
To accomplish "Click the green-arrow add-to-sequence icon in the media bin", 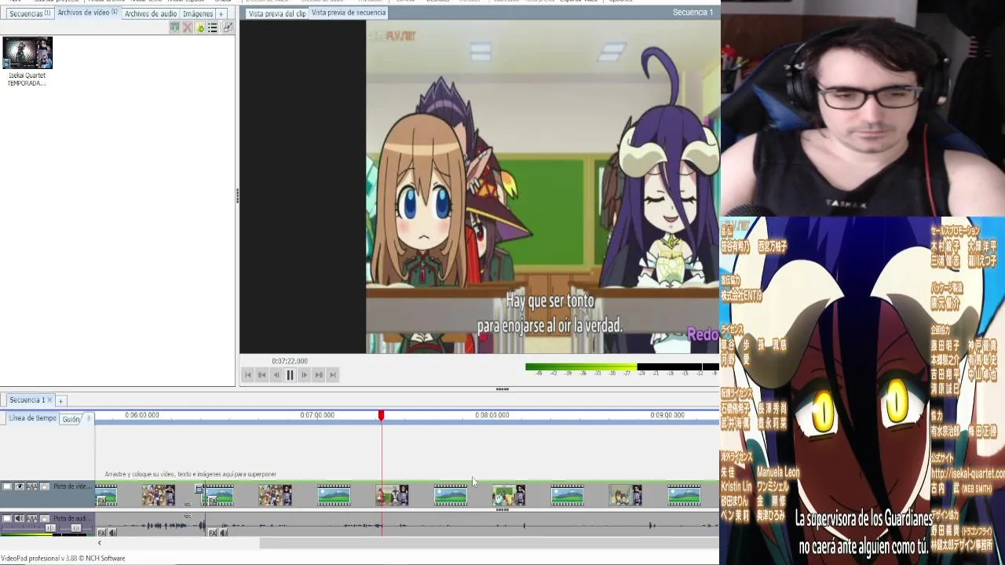I will pos(174,27).
